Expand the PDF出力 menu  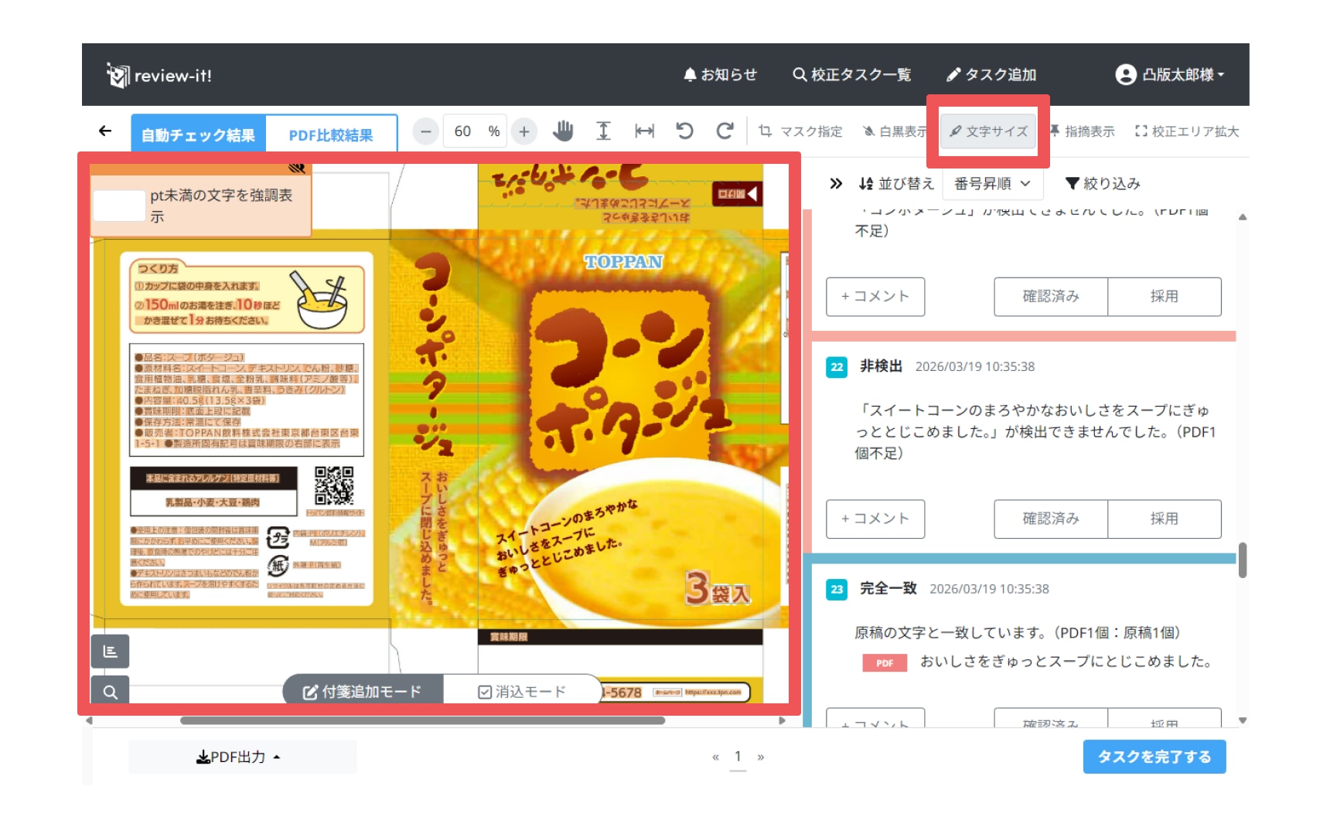coord(238,757)
